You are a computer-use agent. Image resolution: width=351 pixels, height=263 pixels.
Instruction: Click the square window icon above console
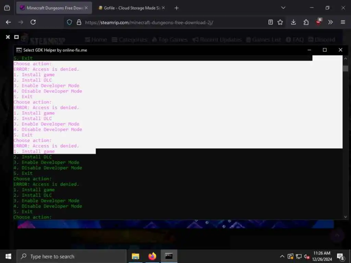pos(16,37)
